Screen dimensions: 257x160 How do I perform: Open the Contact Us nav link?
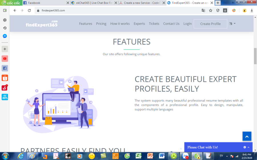point(171,24)
